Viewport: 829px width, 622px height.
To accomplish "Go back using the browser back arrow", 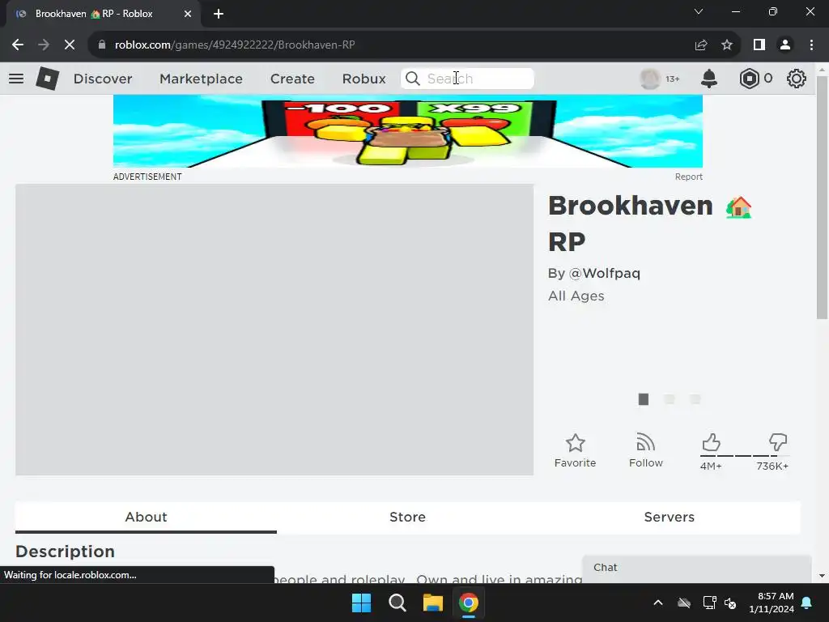I will click(x=18, y=45).
